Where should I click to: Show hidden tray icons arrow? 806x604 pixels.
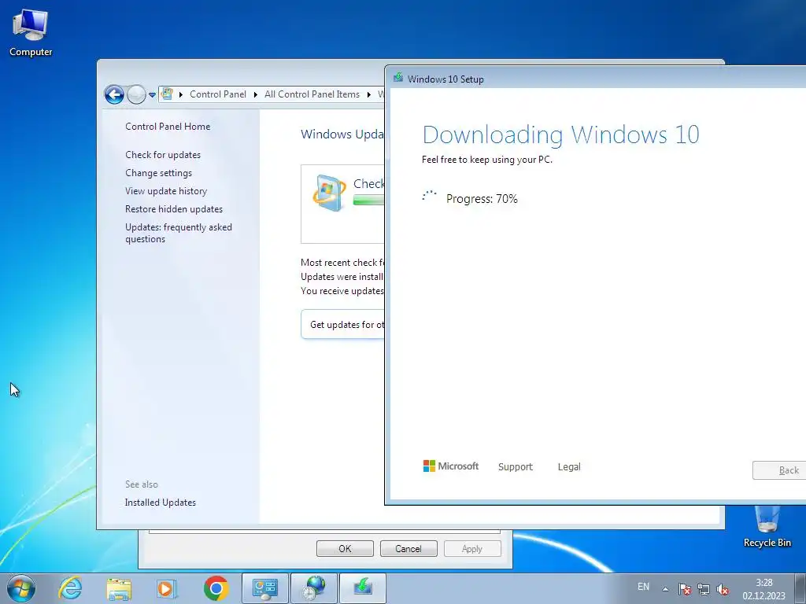click(665, 589)
